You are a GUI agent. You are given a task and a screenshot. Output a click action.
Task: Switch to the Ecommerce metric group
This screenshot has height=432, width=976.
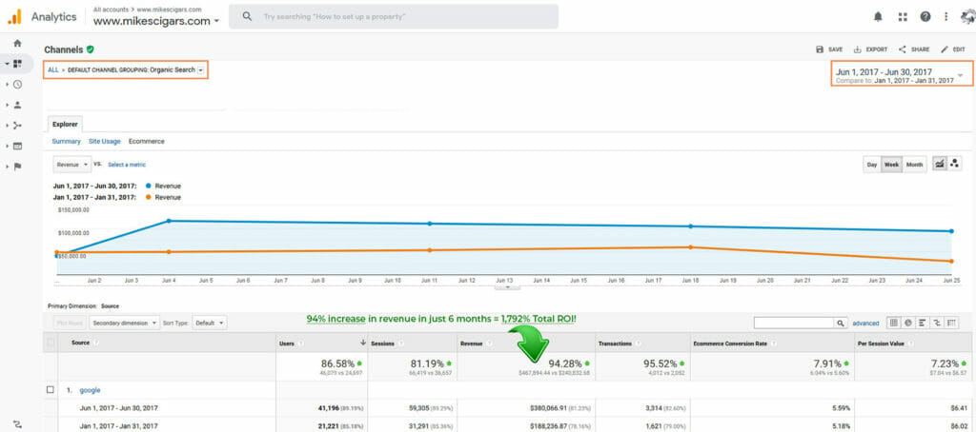click(146, 142)
